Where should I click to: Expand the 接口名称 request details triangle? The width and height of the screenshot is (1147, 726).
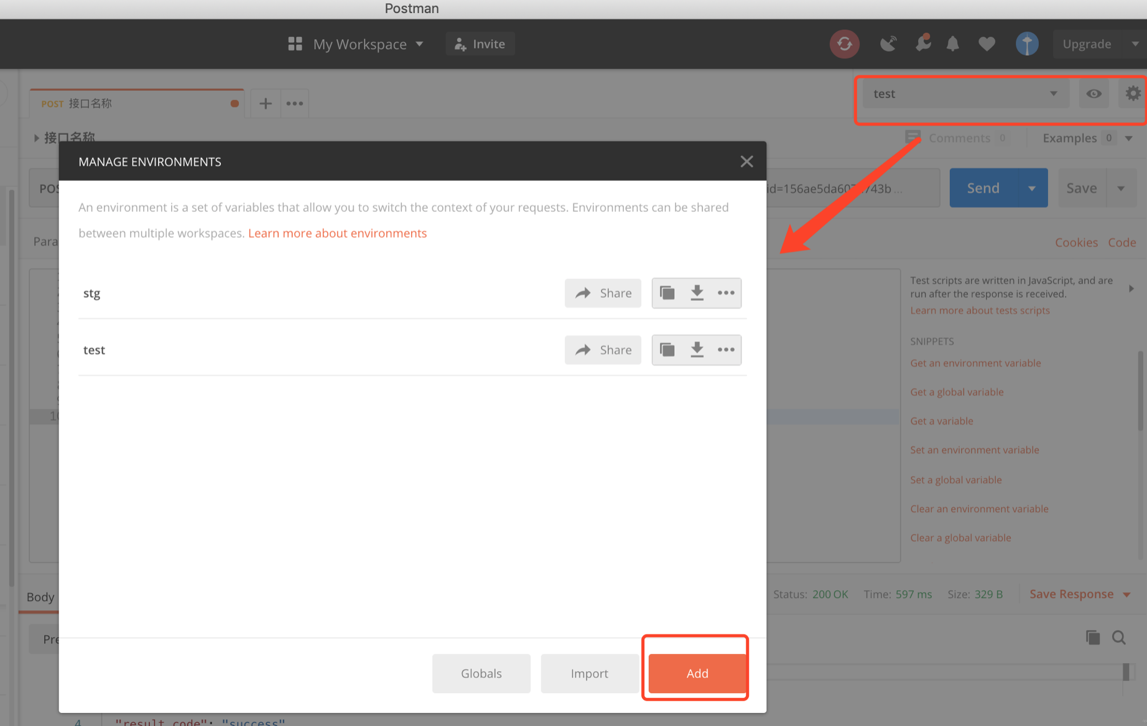pos(36,138)
